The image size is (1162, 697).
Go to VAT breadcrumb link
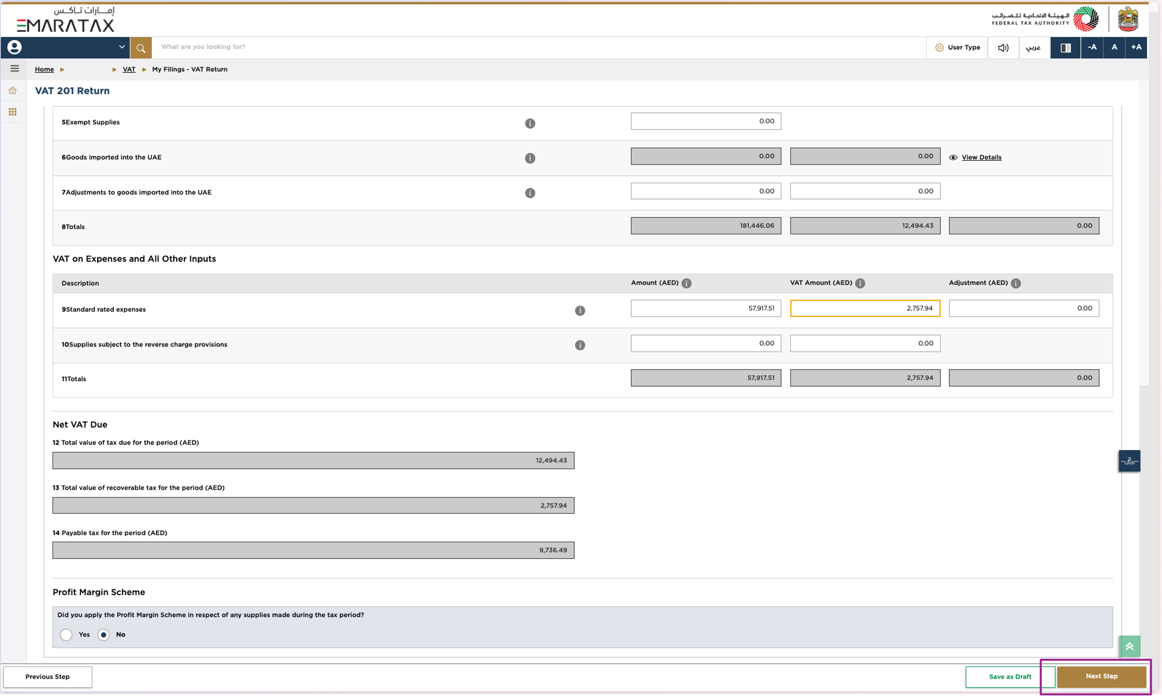[129, 69]
